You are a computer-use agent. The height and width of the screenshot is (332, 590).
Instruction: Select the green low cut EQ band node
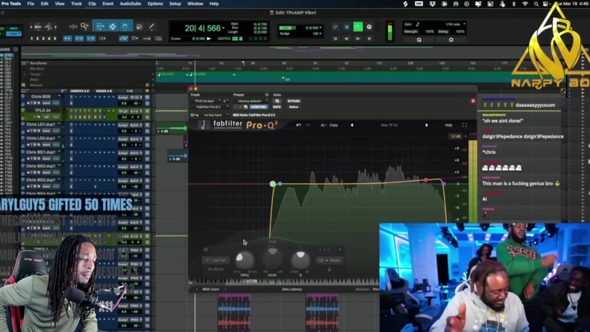273,184
